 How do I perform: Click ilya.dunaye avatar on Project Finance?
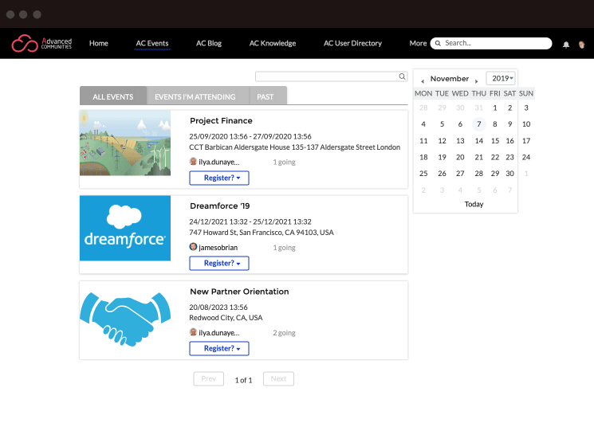193,162
